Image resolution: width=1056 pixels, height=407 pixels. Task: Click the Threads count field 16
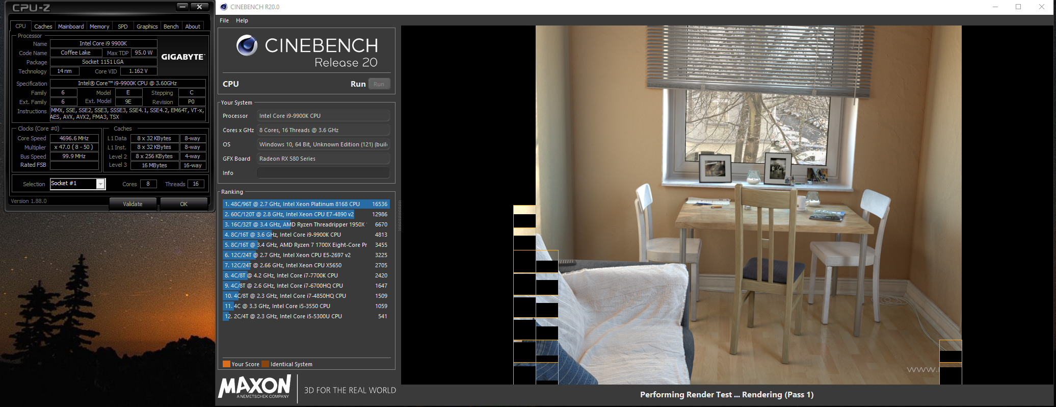click(x=196, y=184)
